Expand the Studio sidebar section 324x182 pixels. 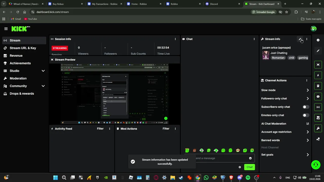[x=43, y=71]
